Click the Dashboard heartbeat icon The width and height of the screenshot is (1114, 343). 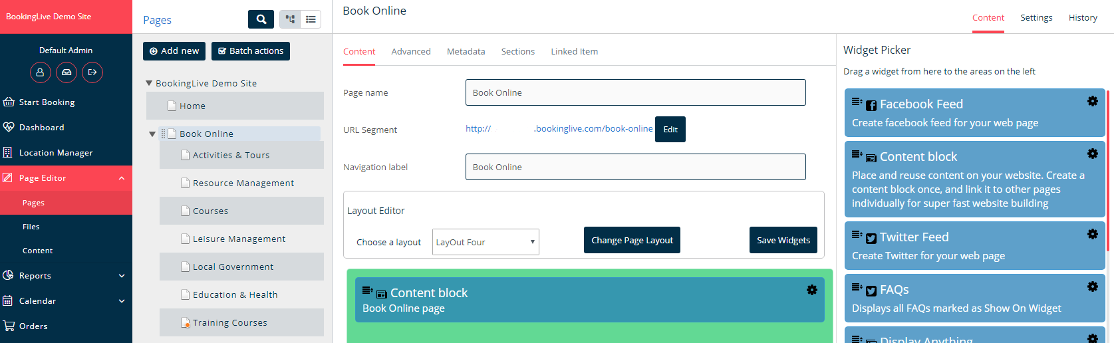point(9,127)
